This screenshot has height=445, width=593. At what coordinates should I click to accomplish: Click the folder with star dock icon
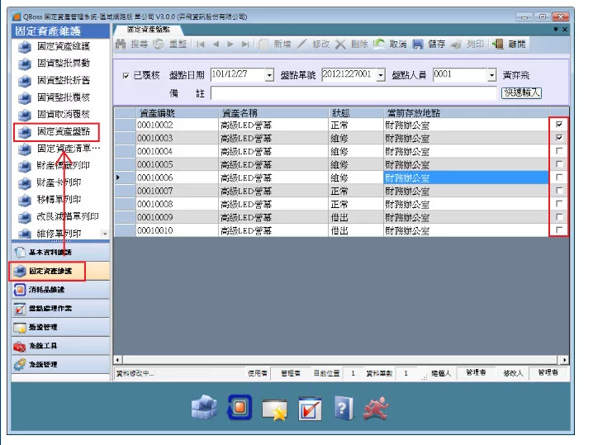coord(273,408)
